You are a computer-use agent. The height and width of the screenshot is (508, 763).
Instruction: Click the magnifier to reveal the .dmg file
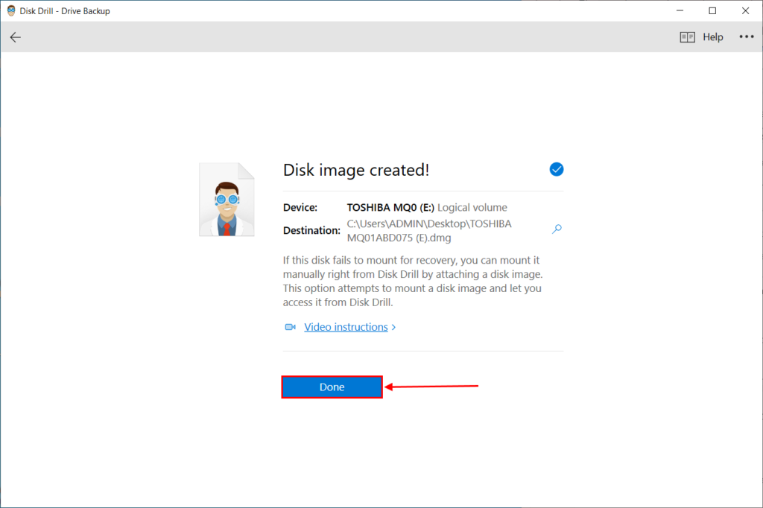(x=557, y=229)
